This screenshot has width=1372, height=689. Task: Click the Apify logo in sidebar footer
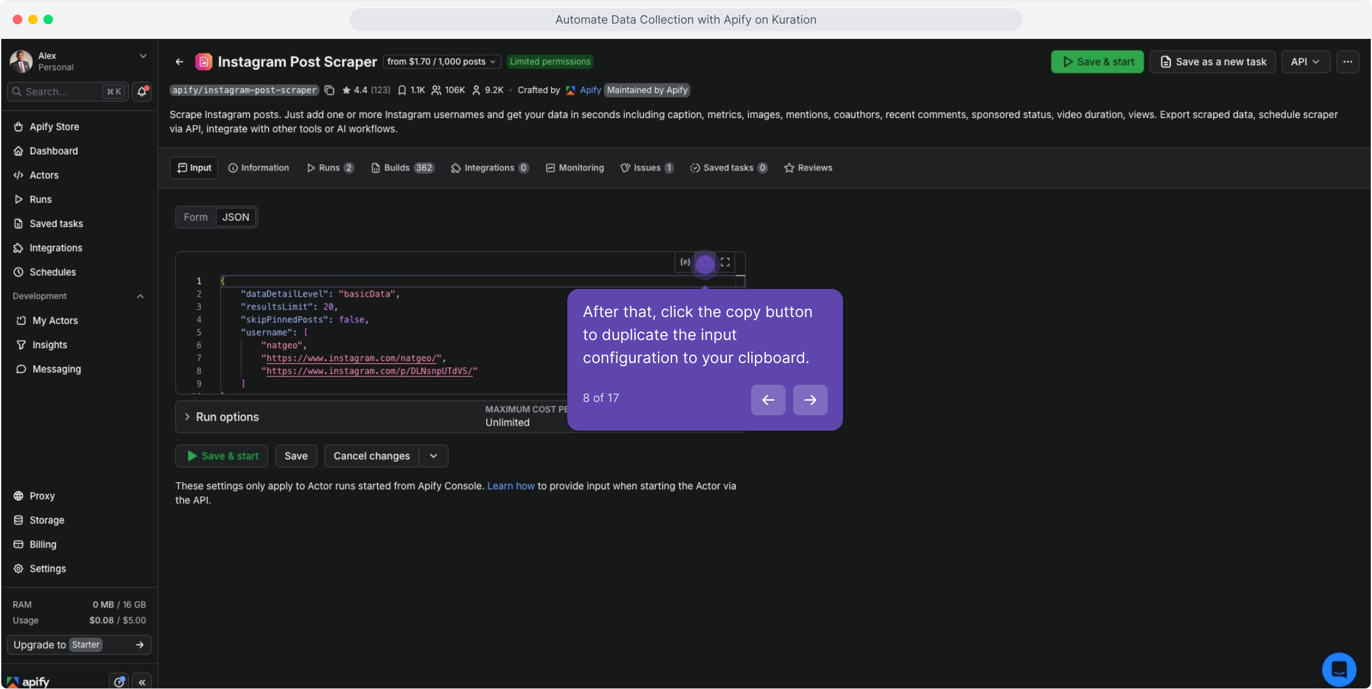click(29, 682)
